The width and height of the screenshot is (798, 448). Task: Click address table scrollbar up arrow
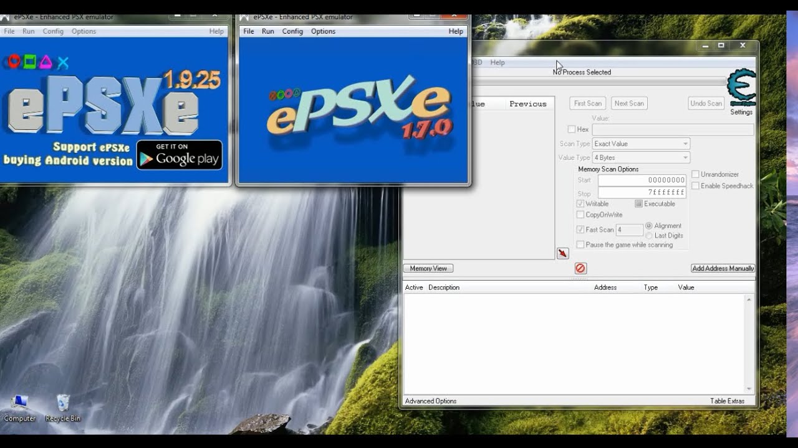(x=749, y=299)
